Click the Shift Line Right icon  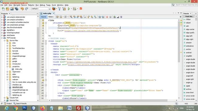[x=103, y=17]
